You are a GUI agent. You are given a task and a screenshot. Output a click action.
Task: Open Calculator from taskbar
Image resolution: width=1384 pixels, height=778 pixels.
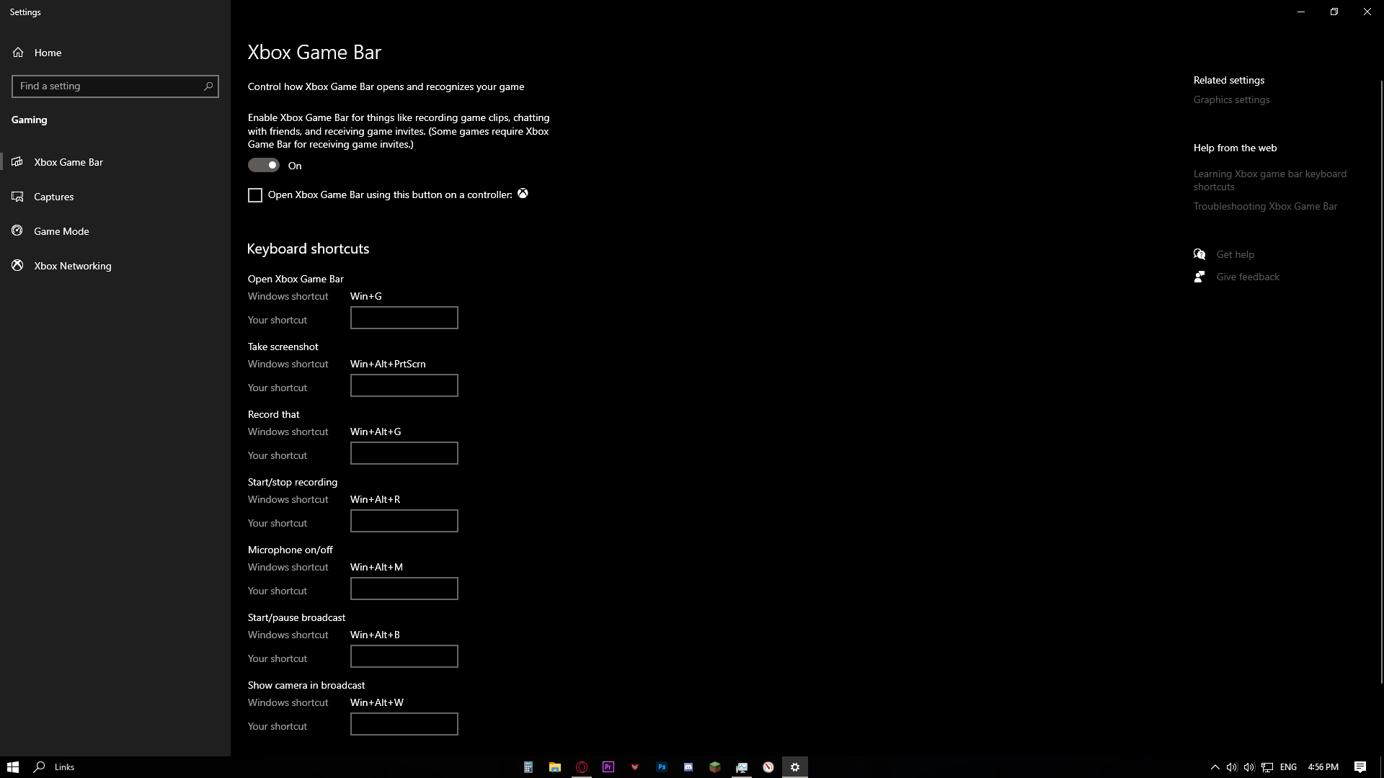[x=528, y=767]
